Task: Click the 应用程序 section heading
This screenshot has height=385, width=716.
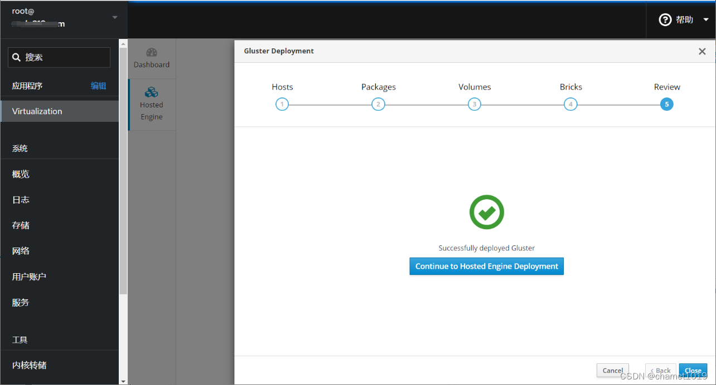Action: coord(27,86)
